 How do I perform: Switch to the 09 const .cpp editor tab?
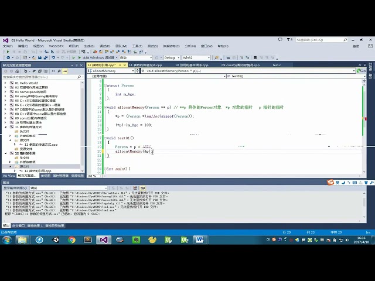click(240, 65)
